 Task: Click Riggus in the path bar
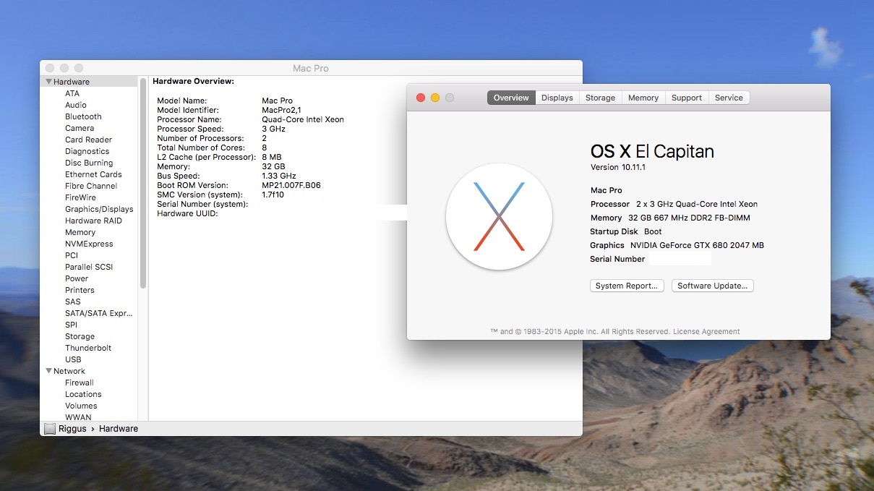point(72,429)
